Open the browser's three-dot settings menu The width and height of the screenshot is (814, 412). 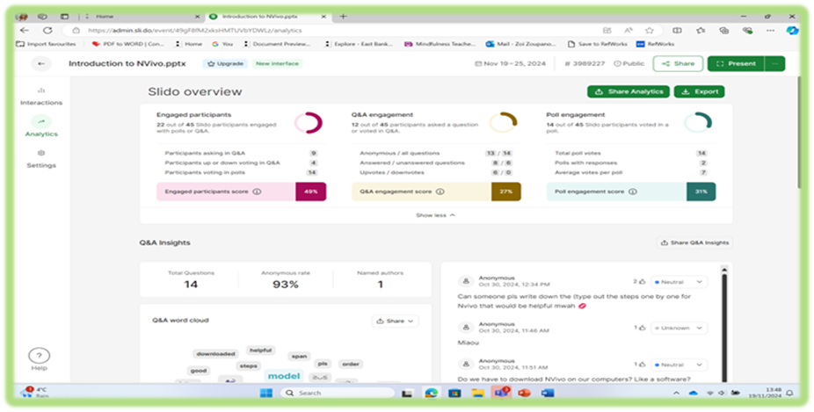[x=770, y=31]
